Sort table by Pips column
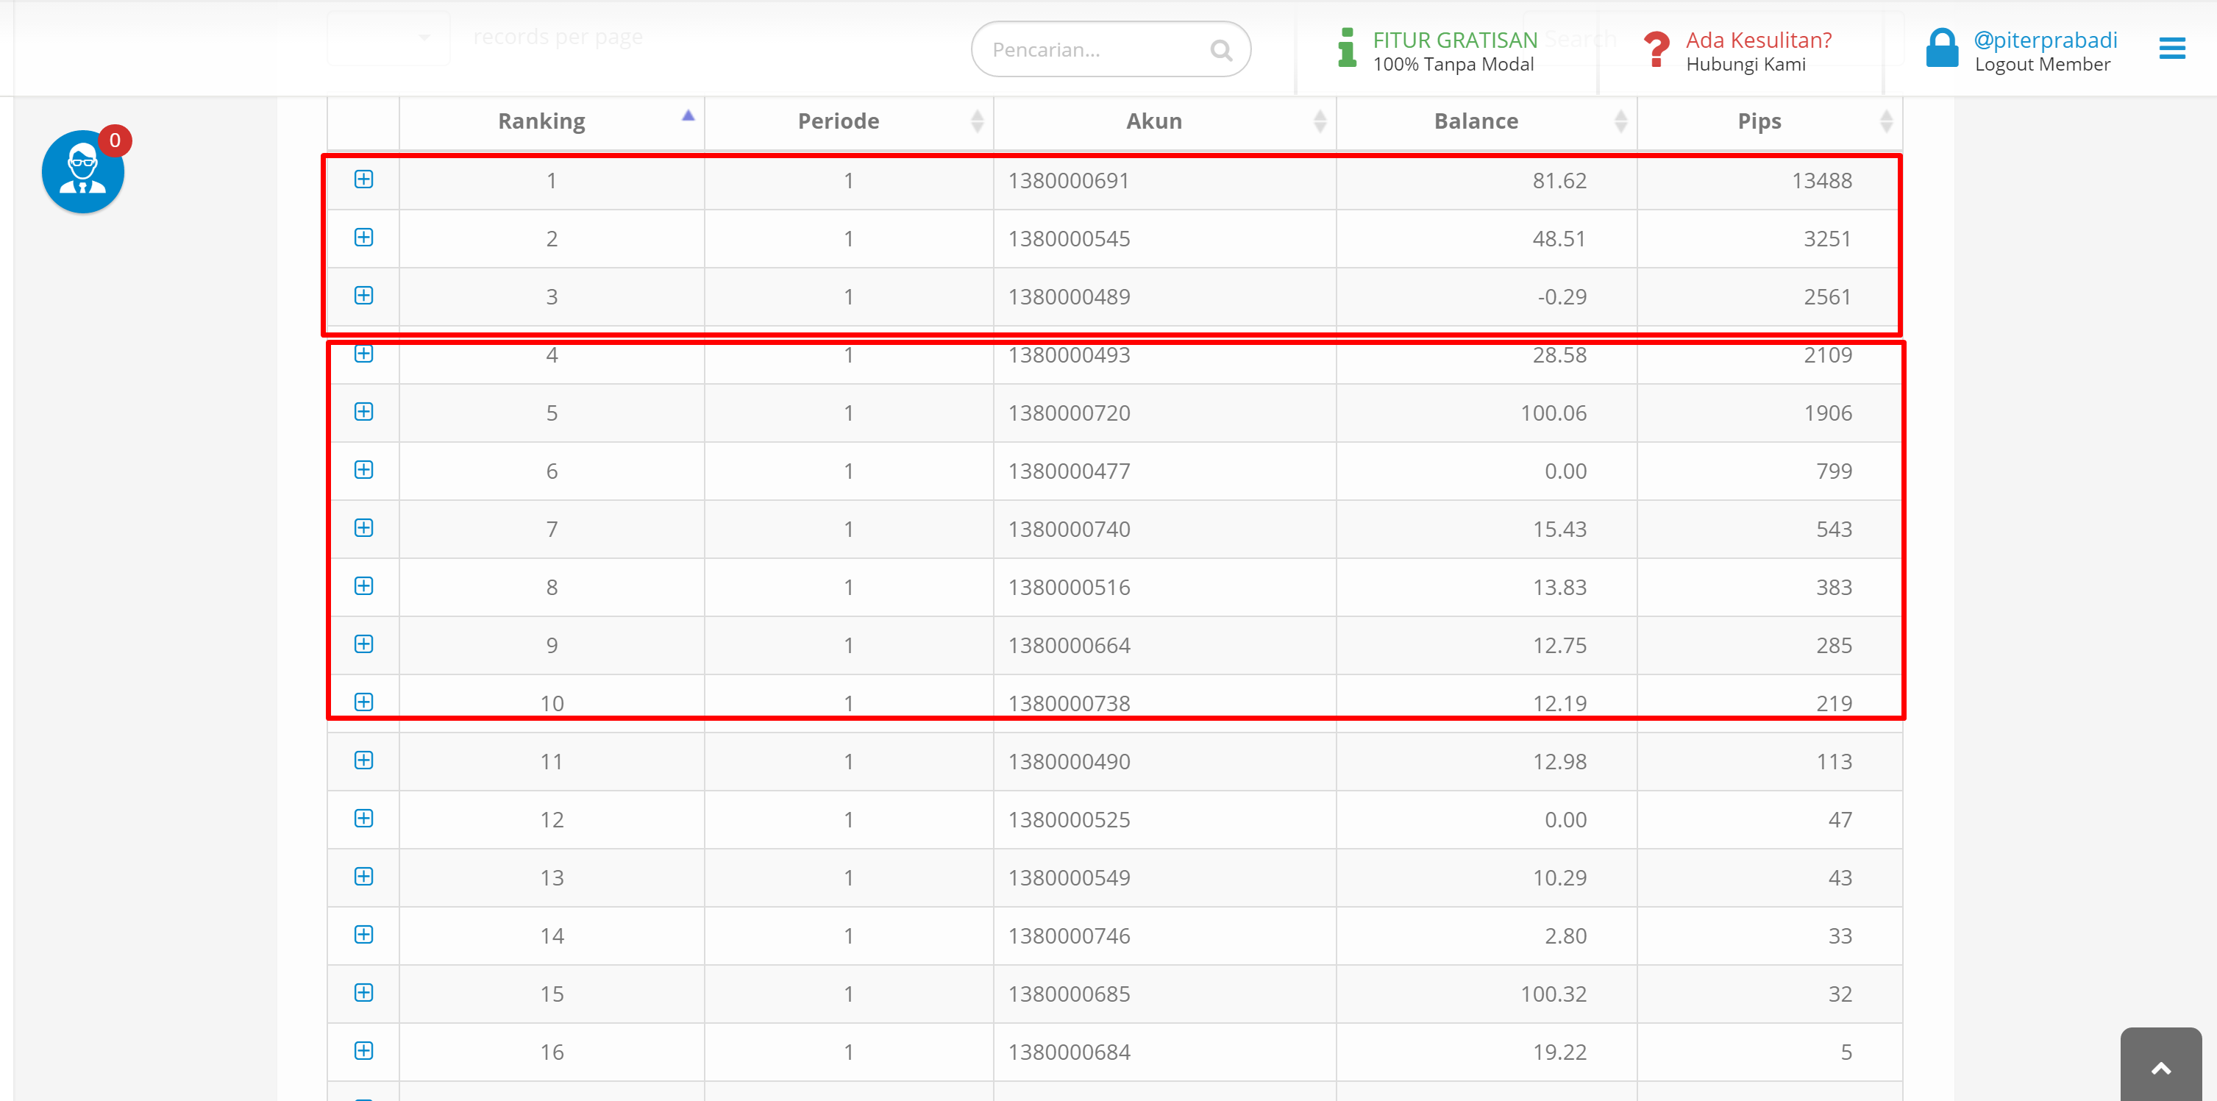The height and width of the screenshot is (1101, 2217). coord(1770,121)
